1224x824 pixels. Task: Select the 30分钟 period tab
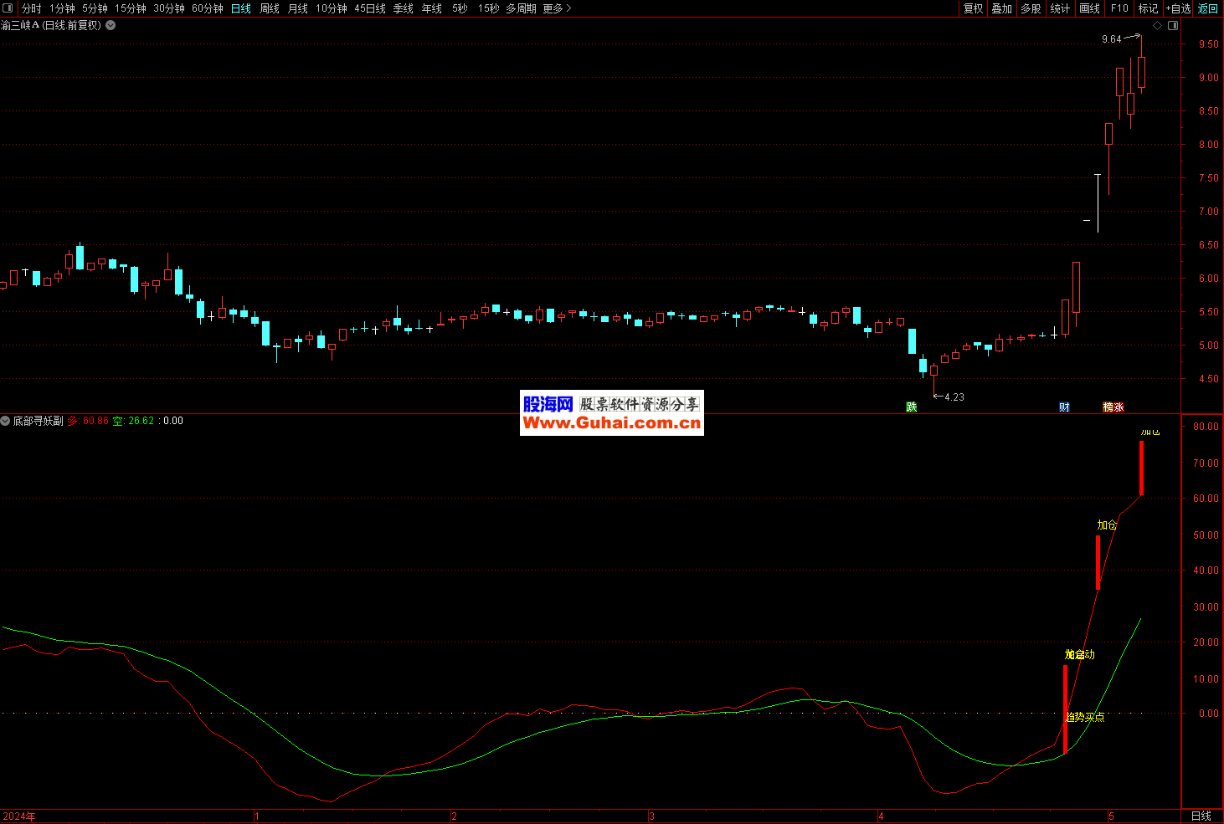169,8
